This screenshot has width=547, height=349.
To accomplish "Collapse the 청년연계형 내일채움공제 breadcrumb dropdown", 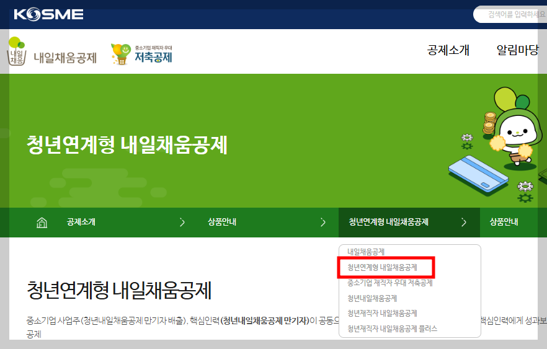I will pos(389,222).
